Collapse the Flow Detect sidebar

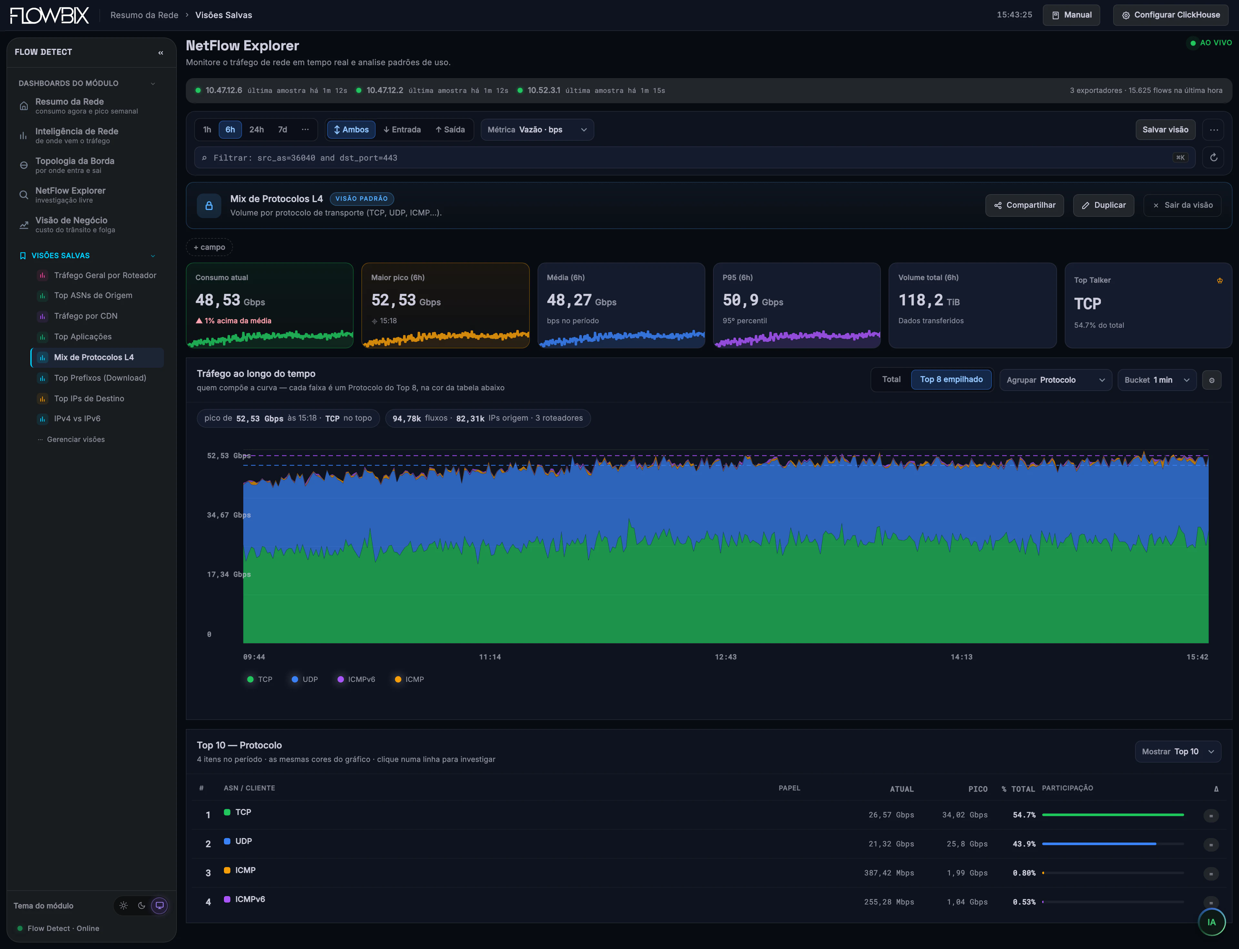(160, 53)
